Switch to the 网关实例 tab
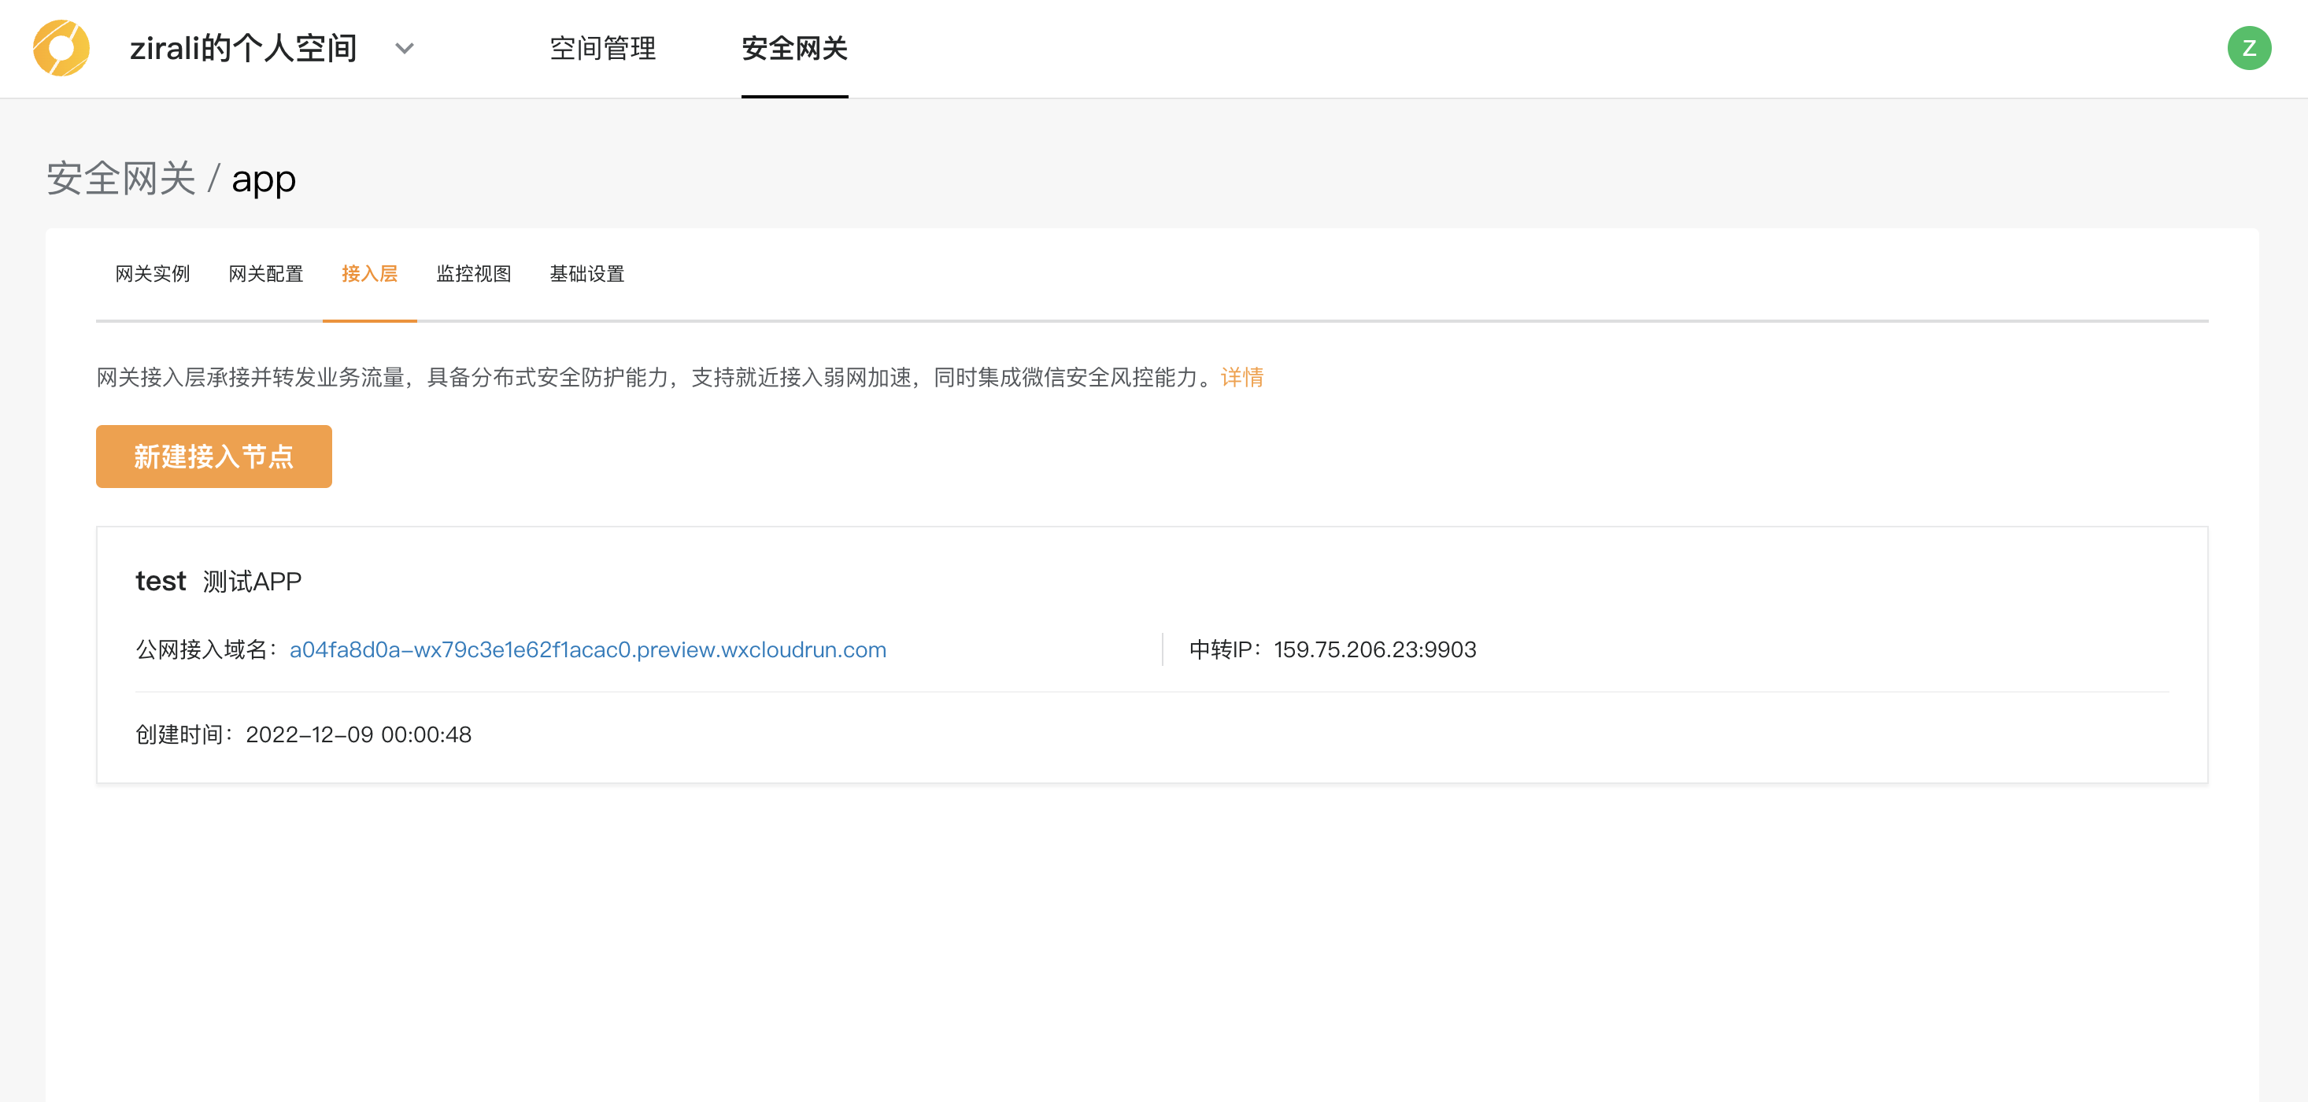2308x1102 pixels. click(152, 274)
